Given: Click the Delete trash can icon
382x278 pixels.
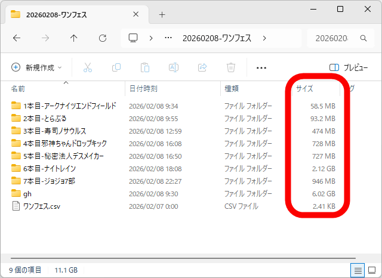Looking at the screenshot, I should click(x=230, y=67).
